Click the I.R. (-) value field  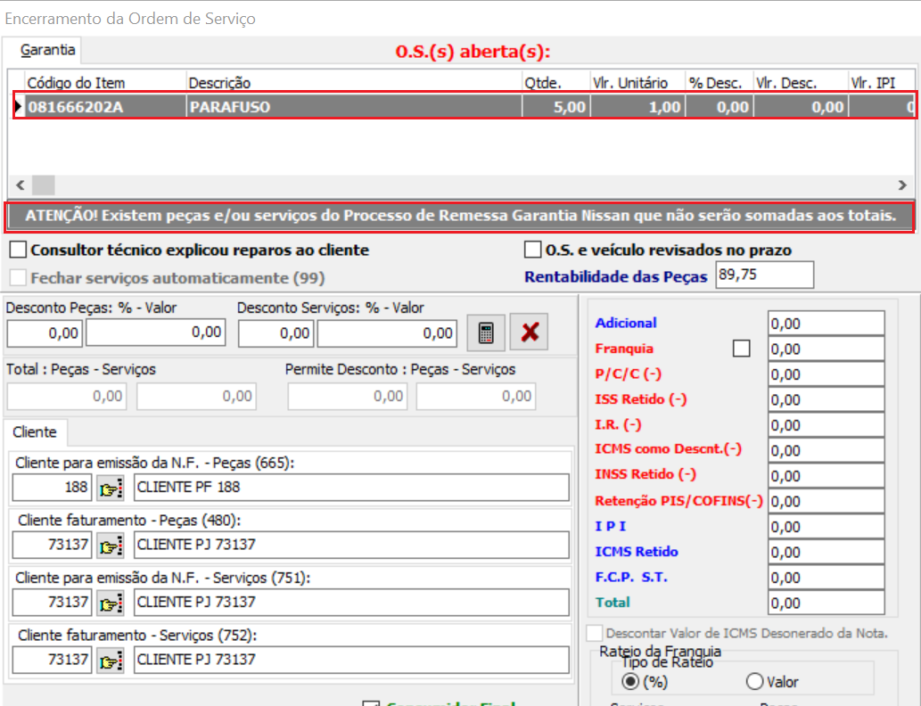tap(826, 424)
